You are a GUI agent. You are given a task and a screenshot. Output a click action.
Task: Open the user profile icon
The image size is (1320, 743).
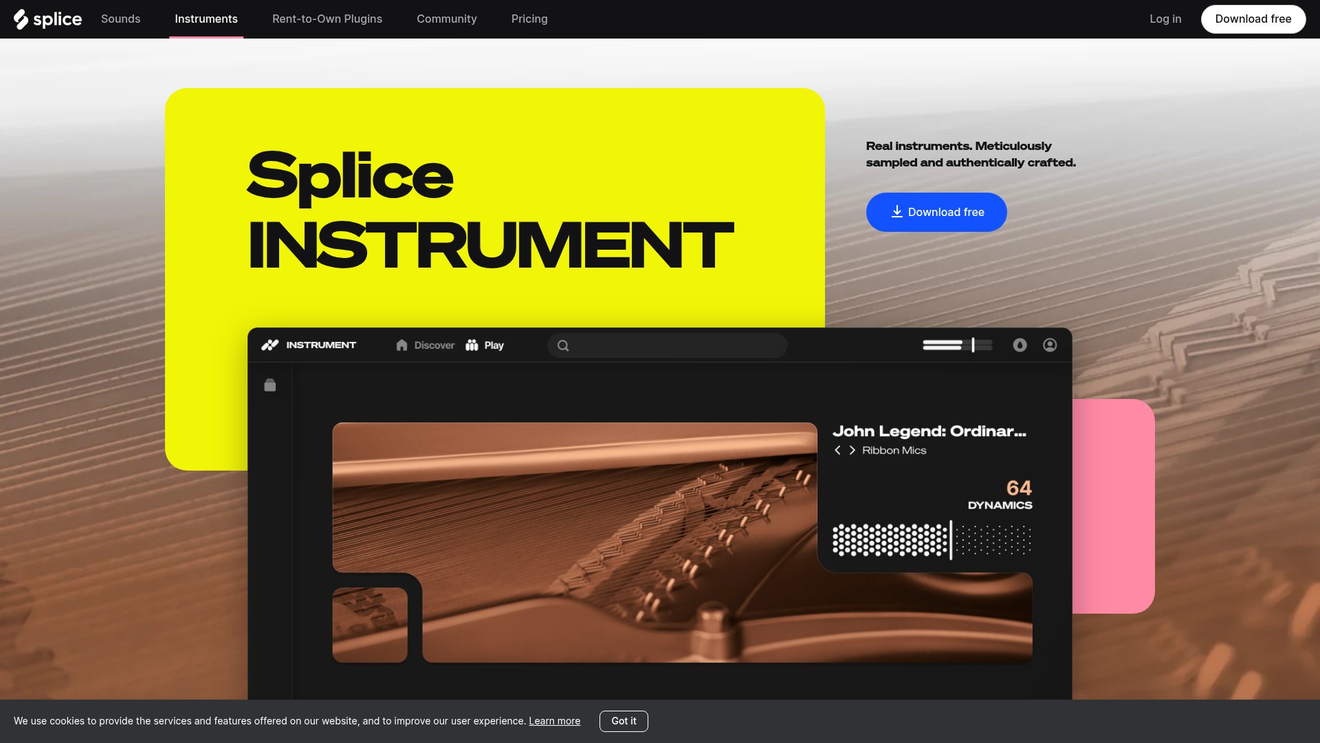[1050, 345]
